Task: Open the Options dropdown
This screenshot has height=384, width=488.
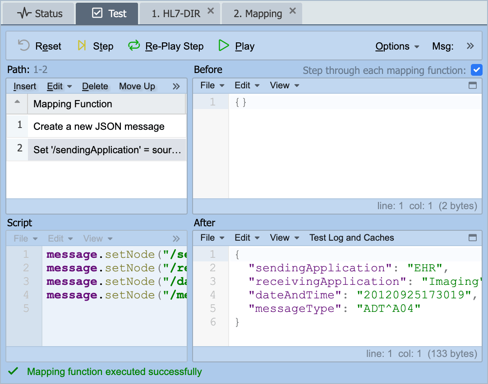Action: (397, 46)
